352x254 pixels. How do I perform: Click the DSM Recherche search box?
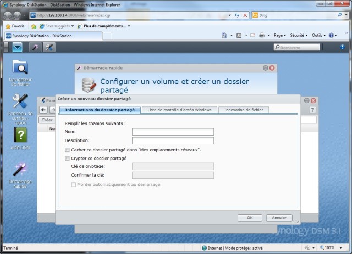[x=296, y=47]
